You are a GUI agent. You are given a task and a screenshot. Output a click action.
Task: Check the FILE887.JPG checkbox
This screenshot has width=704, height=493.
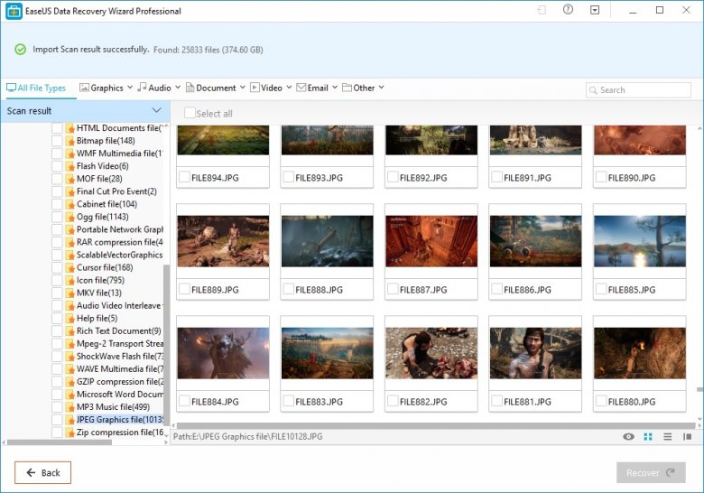click(393, 289)
